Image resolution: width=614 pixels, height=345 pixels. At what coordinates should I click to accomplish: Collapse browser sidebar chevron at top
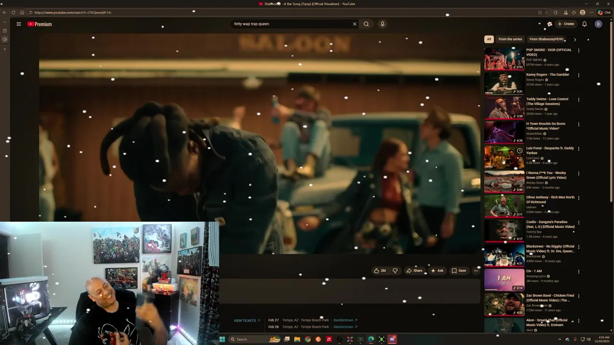[5, 22]
